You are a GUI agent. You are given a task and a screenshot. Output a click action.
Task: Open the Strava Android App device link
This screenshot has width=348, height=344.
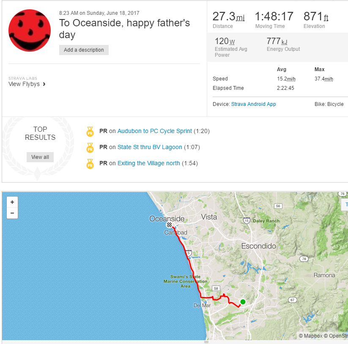click(x=253, y=104)
